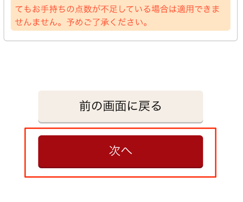Screen dimensions: 243x202
Task: Click blank space above 前の画面に戻る button
Action: (x=121, y=66)
